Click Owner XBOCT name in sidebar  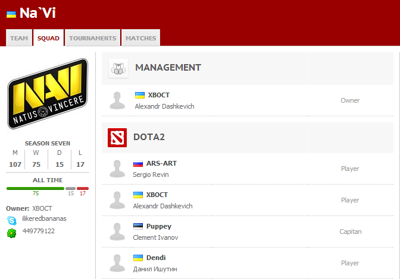(42, 208)
